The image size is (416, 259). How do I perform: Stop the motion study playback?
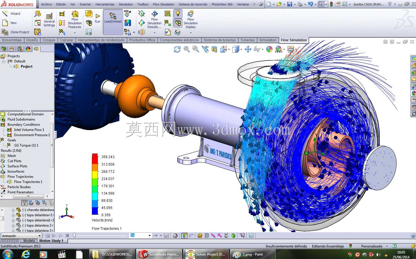(67, 236)
